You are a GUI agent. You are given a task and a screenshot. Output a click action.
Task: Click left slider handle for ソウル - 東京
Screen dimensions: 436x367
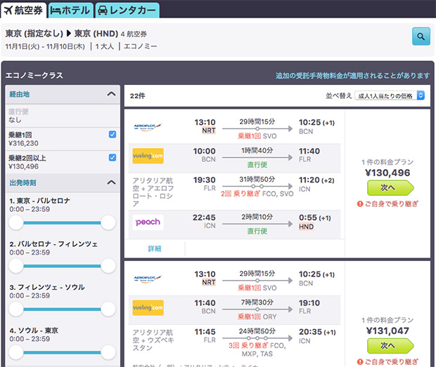(x=16, y=352)
